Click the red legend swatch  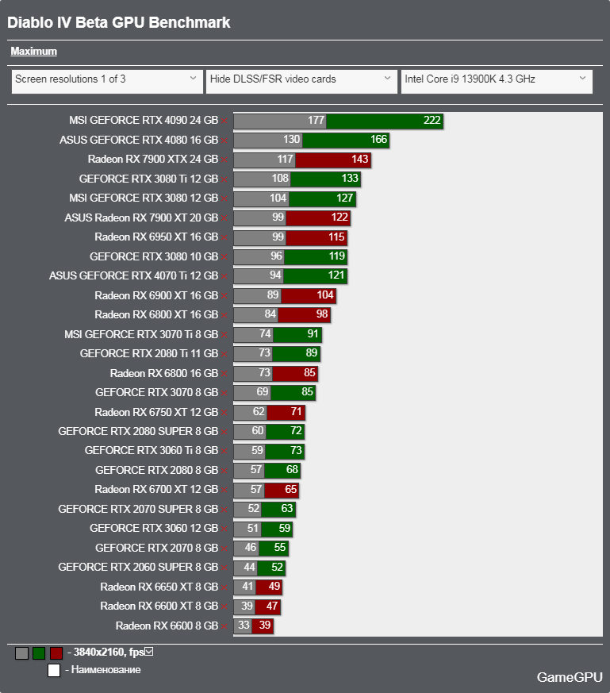coord(56,653)
